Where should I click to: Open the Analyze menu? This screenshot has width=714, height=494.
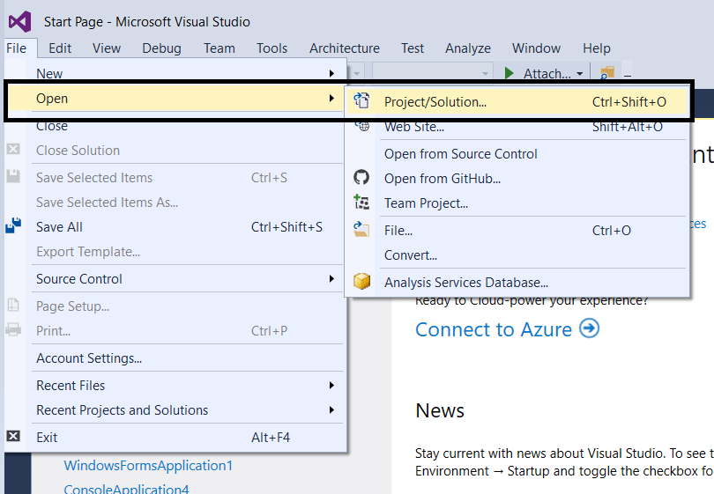[468, 48]
